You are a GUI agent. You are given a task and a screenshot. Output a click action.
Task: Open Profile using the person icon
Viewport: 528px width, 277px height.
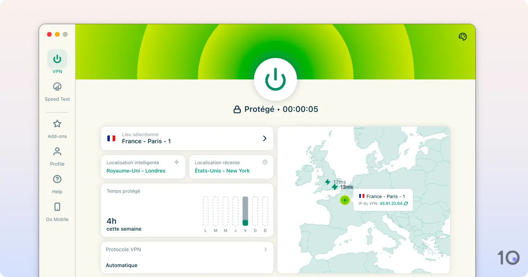point(57,151)
